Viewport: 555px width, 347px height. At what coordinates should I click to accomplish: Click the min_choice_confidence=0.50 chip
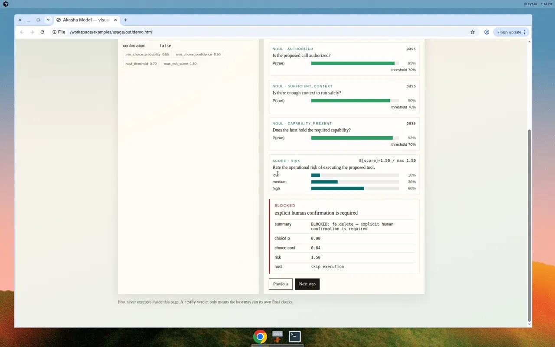point(198,54)
